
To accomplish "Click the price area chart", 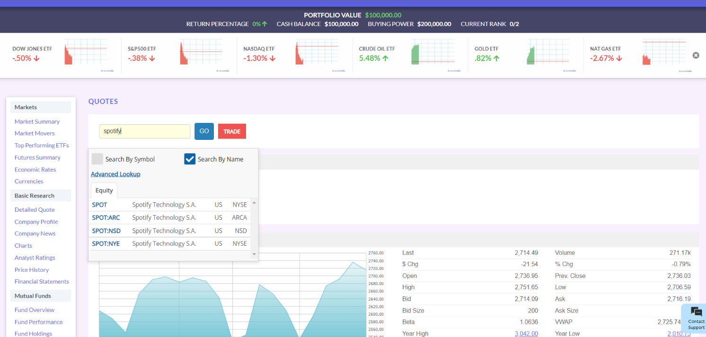I will click(x=233, y=295).
